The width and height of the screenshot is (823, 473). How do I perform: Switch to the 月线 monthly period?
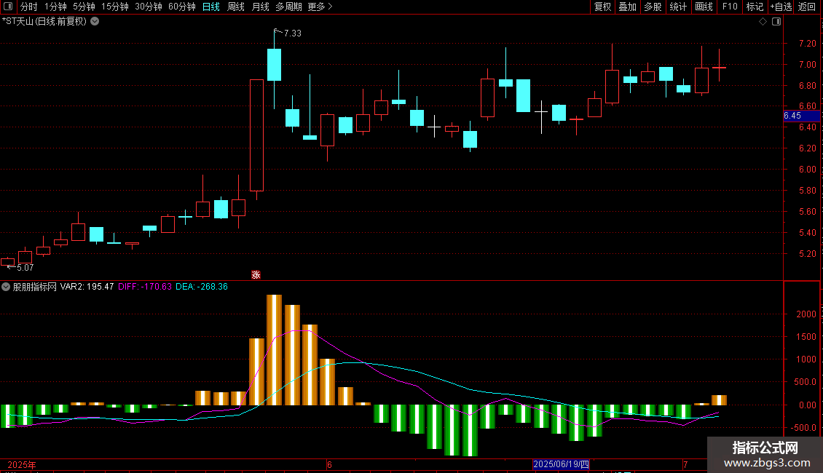(x=260, y=7)
